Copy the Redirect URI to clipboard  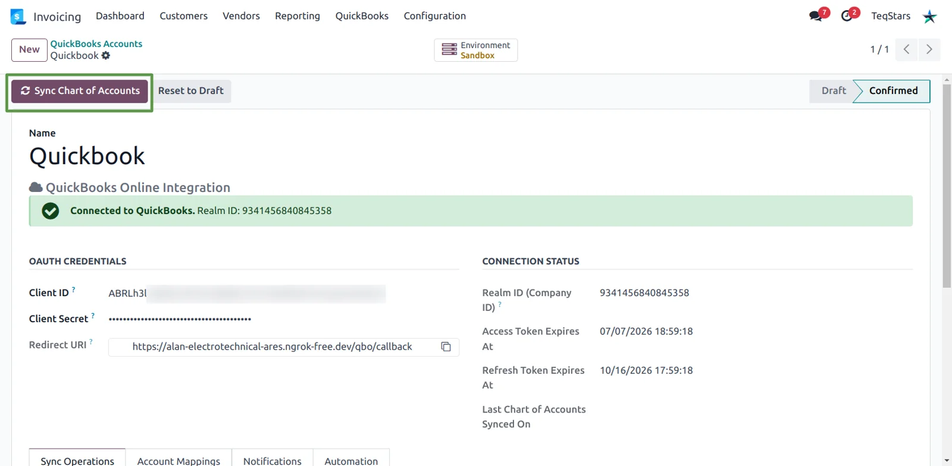(x=446, y=347)
